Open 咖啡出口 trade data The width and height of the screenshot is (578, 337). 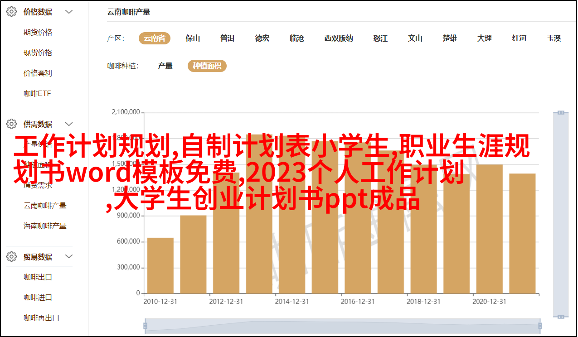click(x=38, y=277)
